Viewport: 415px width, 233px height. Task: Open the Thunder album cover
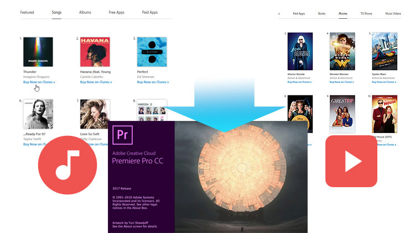tap(38, 52)
